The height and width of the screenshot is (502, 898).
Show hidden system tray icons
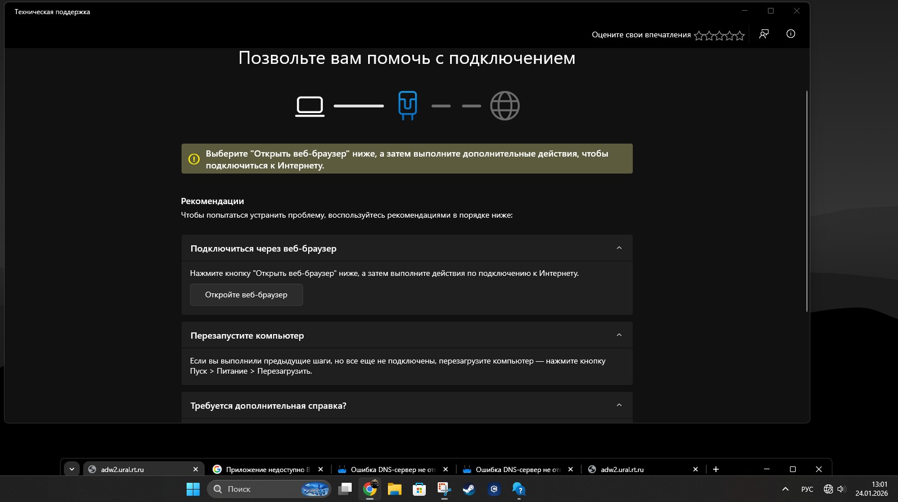pos(785,489)
